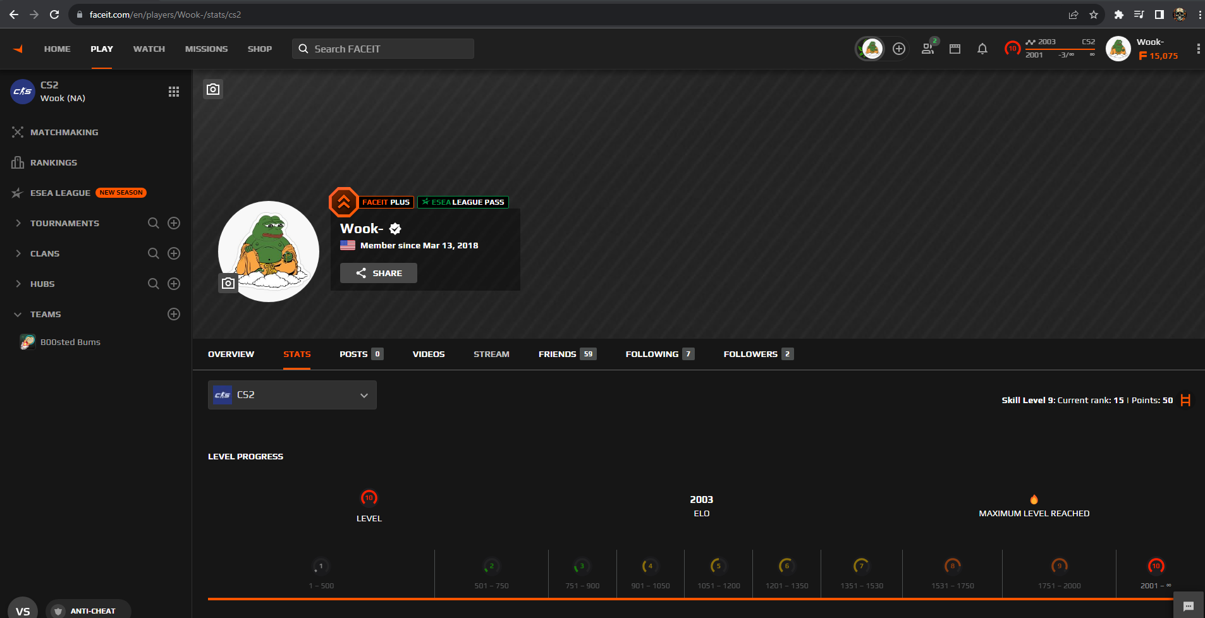Click the FACEIT Plus badge
The height and width of the screenshot is (618, 1205).
386,202
